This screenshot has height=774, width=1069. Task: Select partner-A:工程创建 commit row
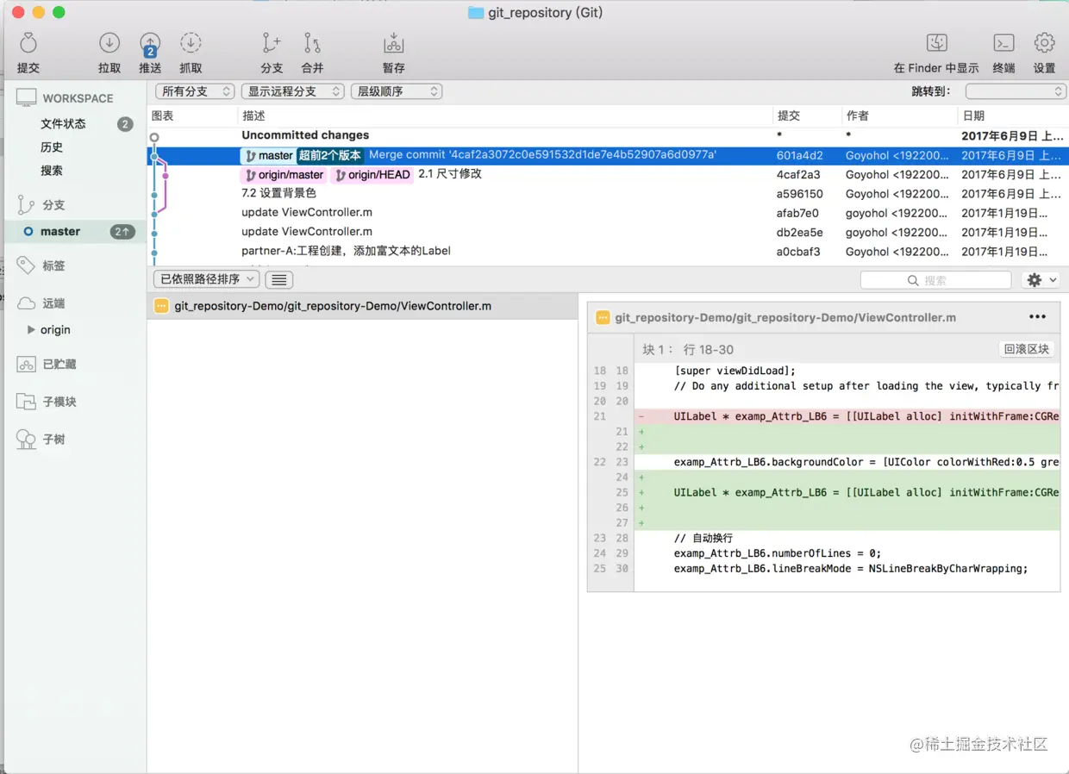608,252
